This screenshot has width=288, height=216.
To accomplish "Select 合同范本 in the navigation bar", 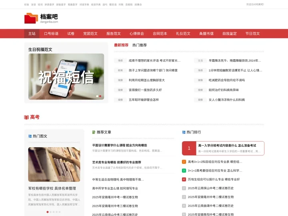I will click(160, 34).
